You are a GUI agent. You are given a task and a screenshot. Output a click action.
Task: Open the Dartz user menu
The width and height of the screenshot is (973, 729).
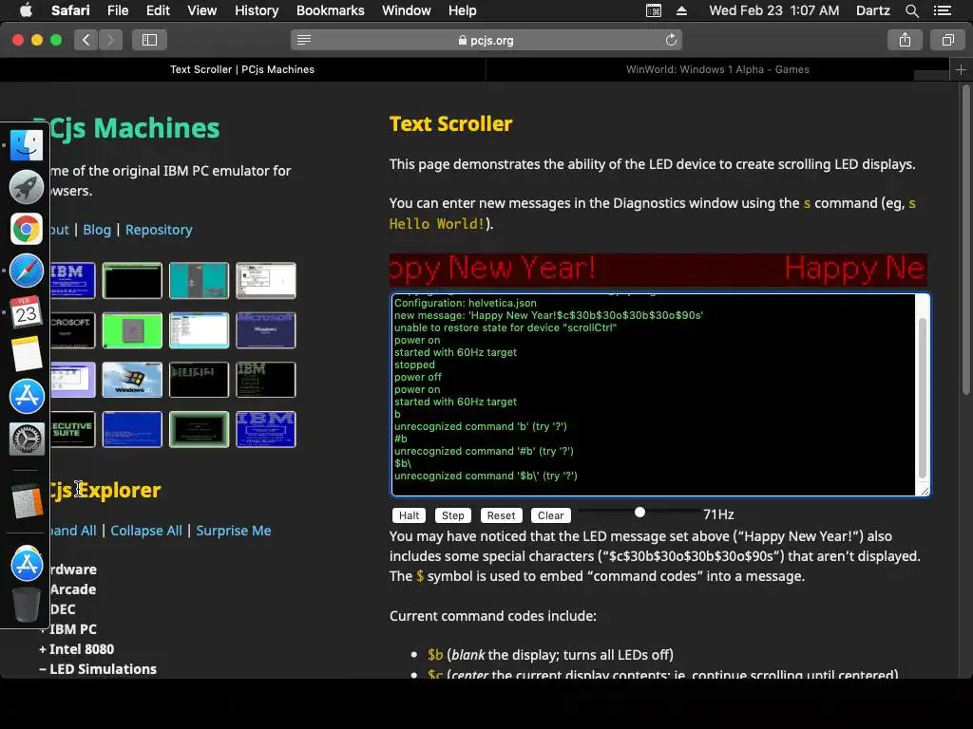[872, 10]
